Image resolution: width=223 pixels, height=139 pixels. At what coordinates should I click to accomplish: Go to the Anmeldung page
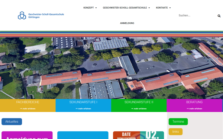click(127, 23)
